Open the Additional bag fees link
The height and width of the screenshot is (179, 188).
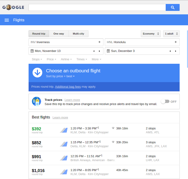pos(68,87)
